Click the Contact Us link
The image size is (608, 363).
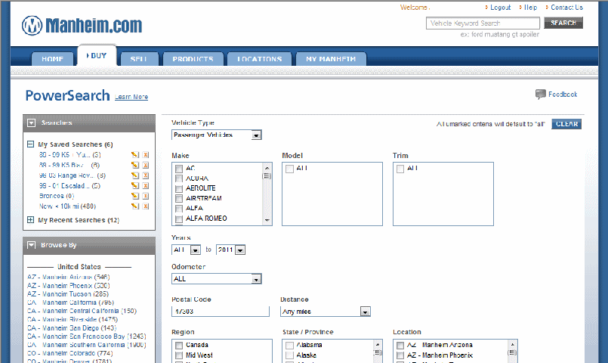point(566,8)
